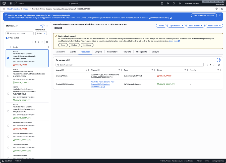Open the Filter status Active dropdown
The height and width of the screenshot is (163, 226).
41,33
